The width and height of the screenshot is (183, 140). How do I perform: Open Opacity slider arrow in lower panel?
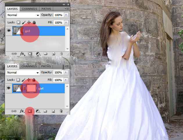coord(67,72)
